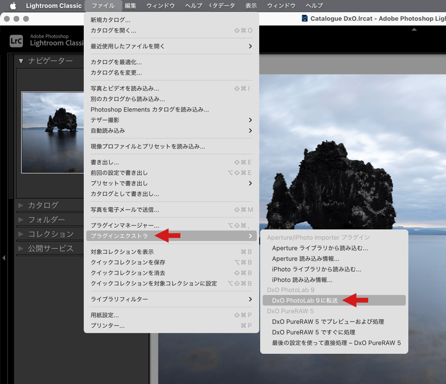
Task: Expand the 公開サービス panel
Action: 20,248
